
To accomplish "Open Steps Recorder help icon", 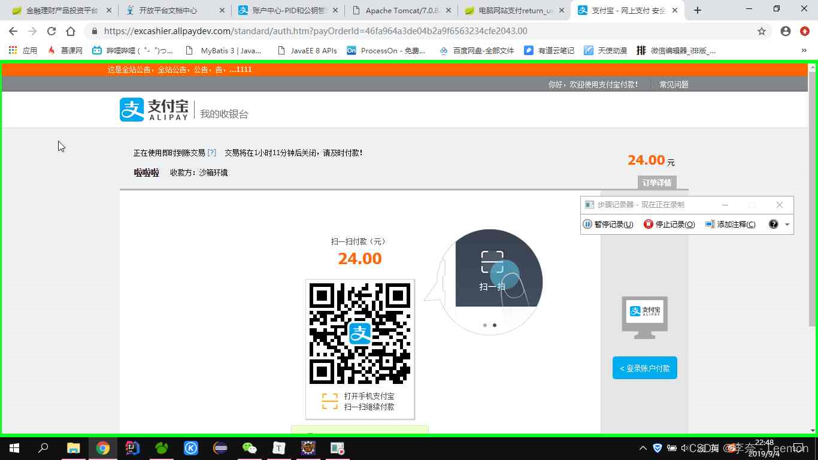I will tap(773, 224).
